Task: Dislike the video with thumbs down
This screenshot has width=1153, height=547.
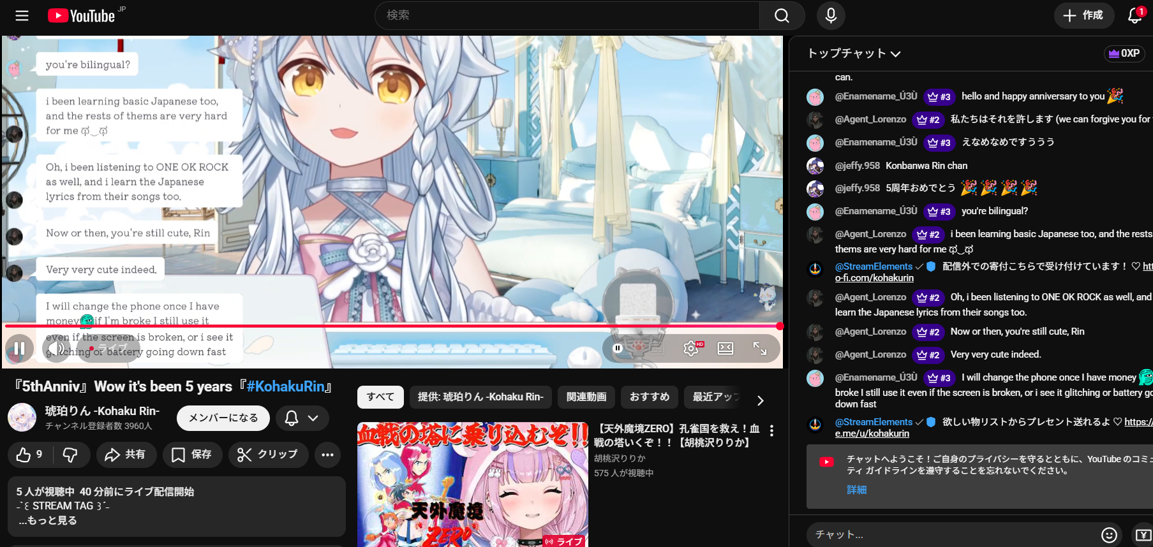Action: click(70, 455)
